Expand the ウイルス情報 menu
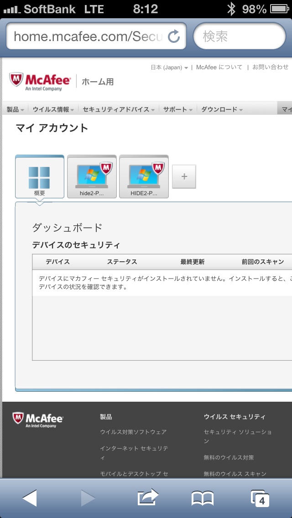 [53, 109]
